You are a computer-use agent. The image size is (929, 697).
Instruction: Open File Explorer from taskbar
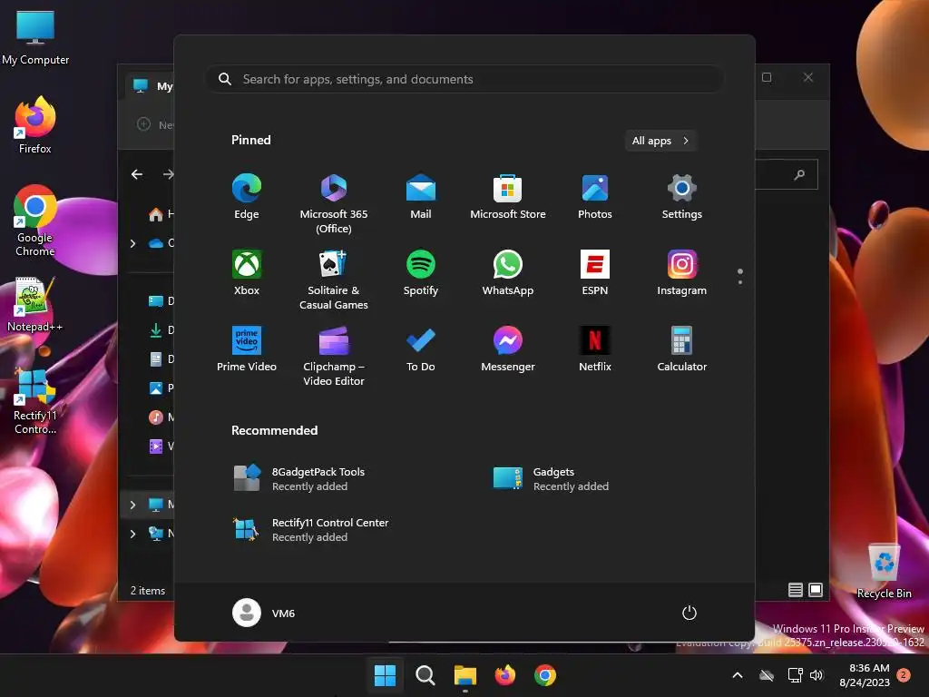465,675
